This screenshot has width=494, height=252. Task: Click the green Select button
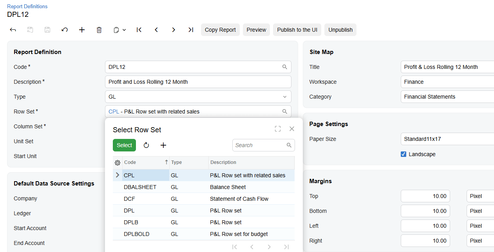point(124,145)
